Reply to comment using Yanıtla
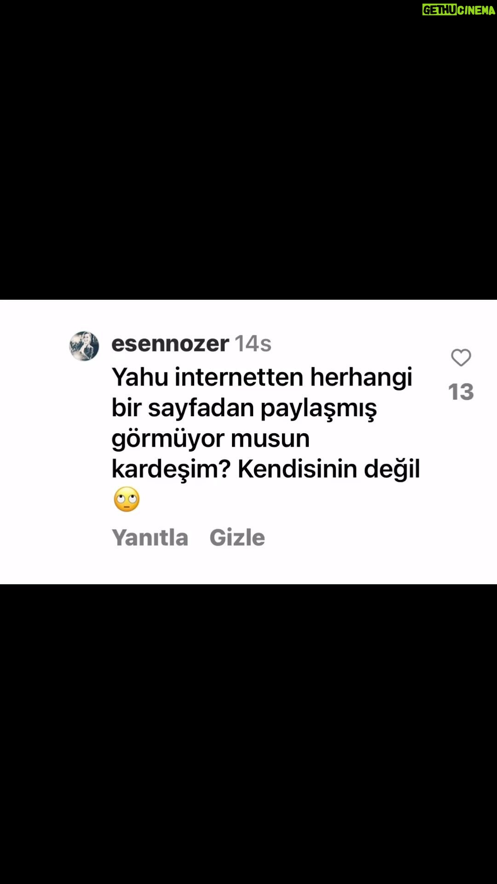 click(150, 537)
